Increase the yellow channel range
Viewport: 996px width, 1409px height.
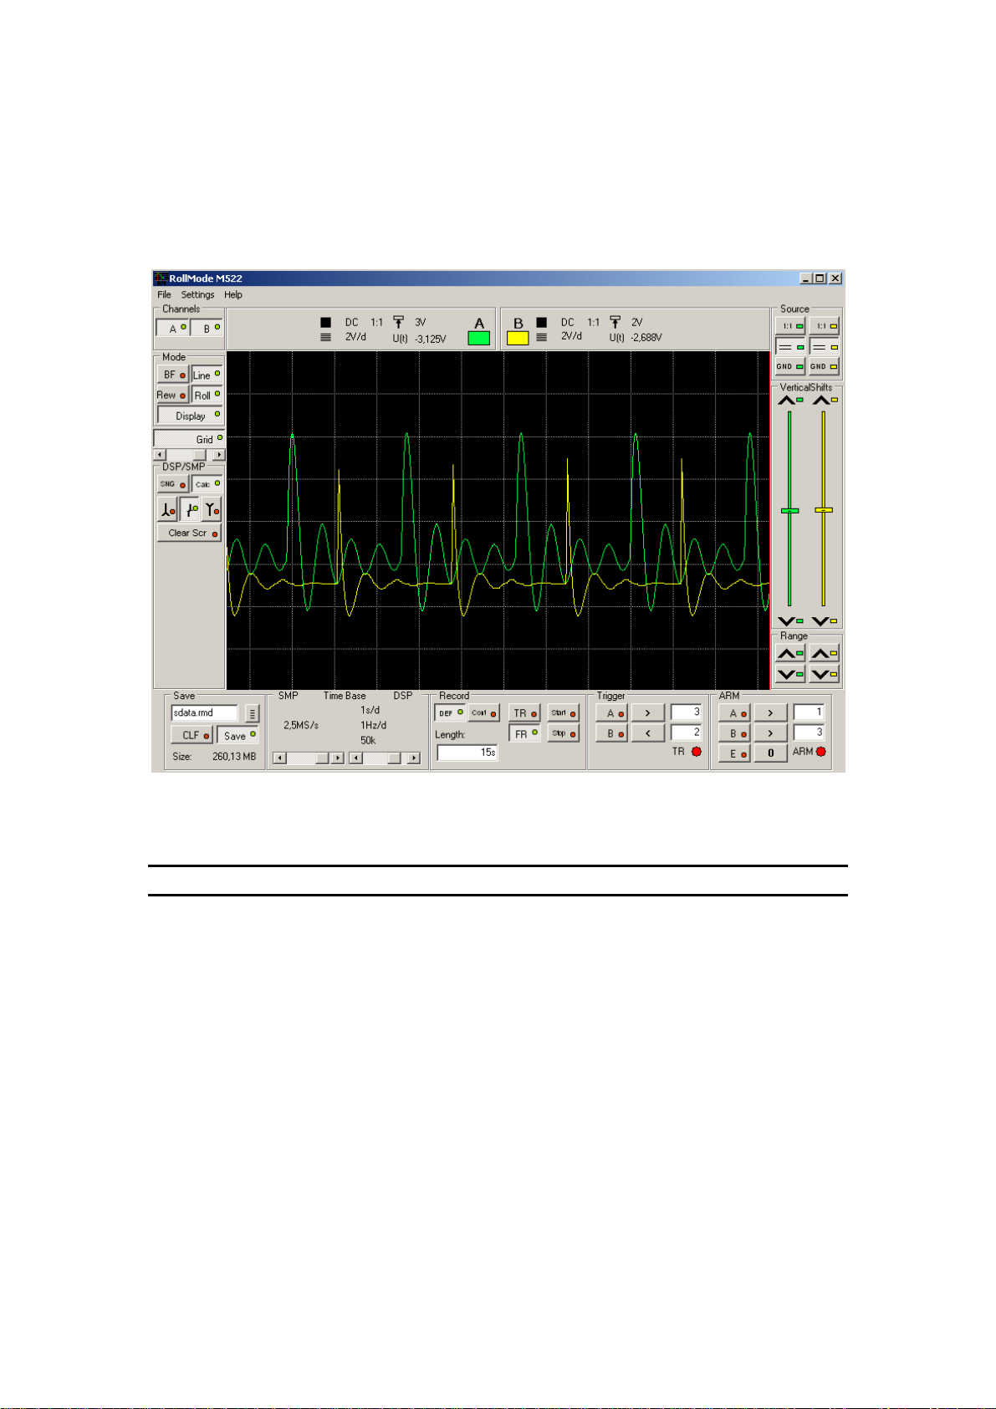(825, 653)
